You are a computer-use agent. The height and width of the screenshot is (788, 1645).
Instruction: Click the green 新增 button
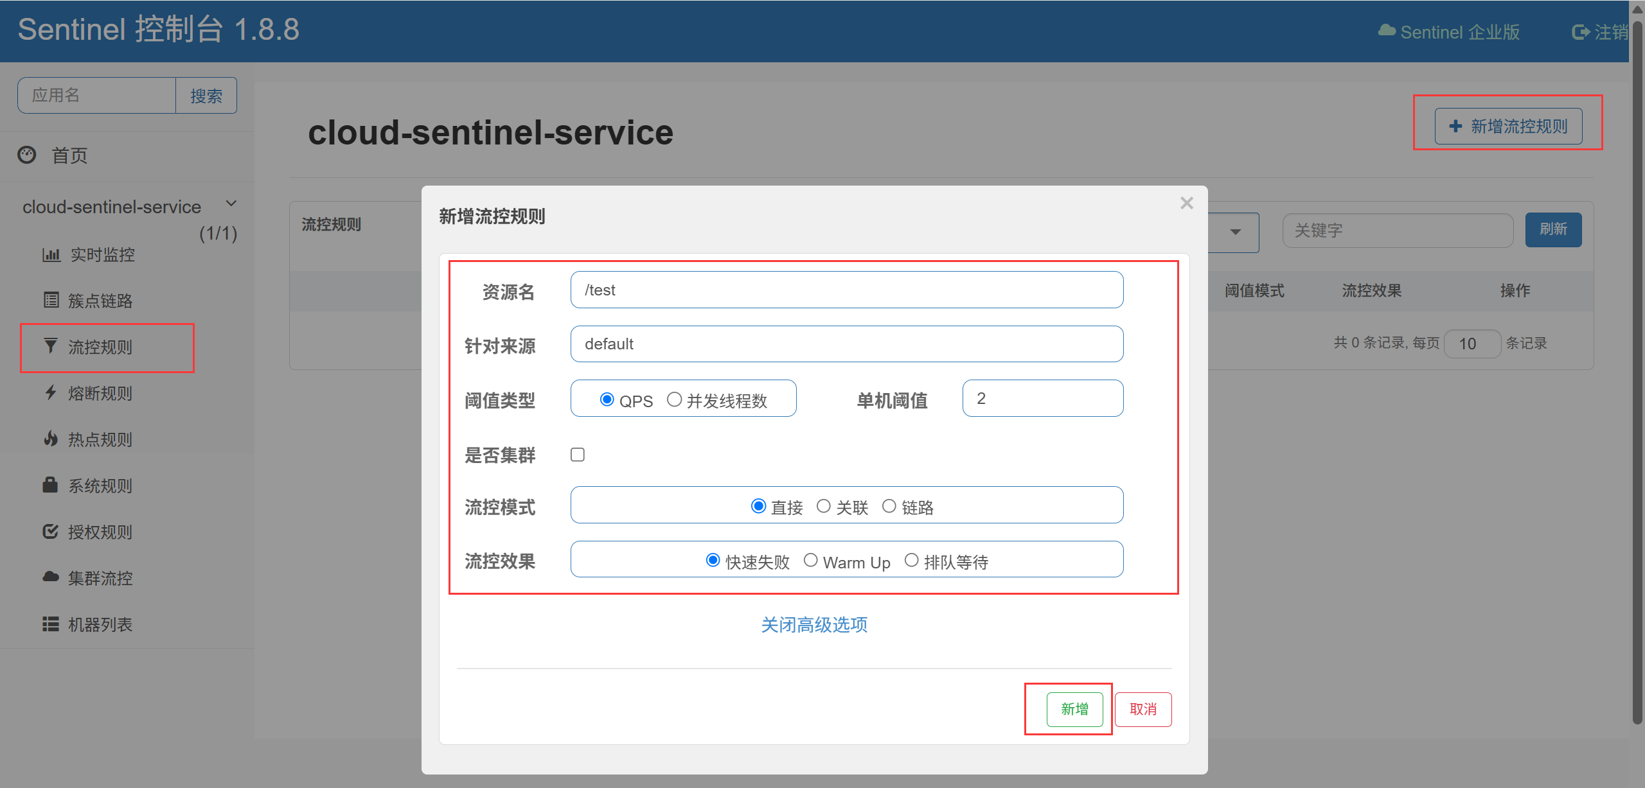1074,709
